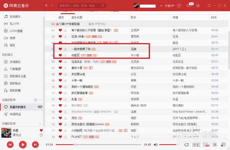The image size is (230, 150).
Task: Open 标准 sound quality selector
Action: pos(196,145)
